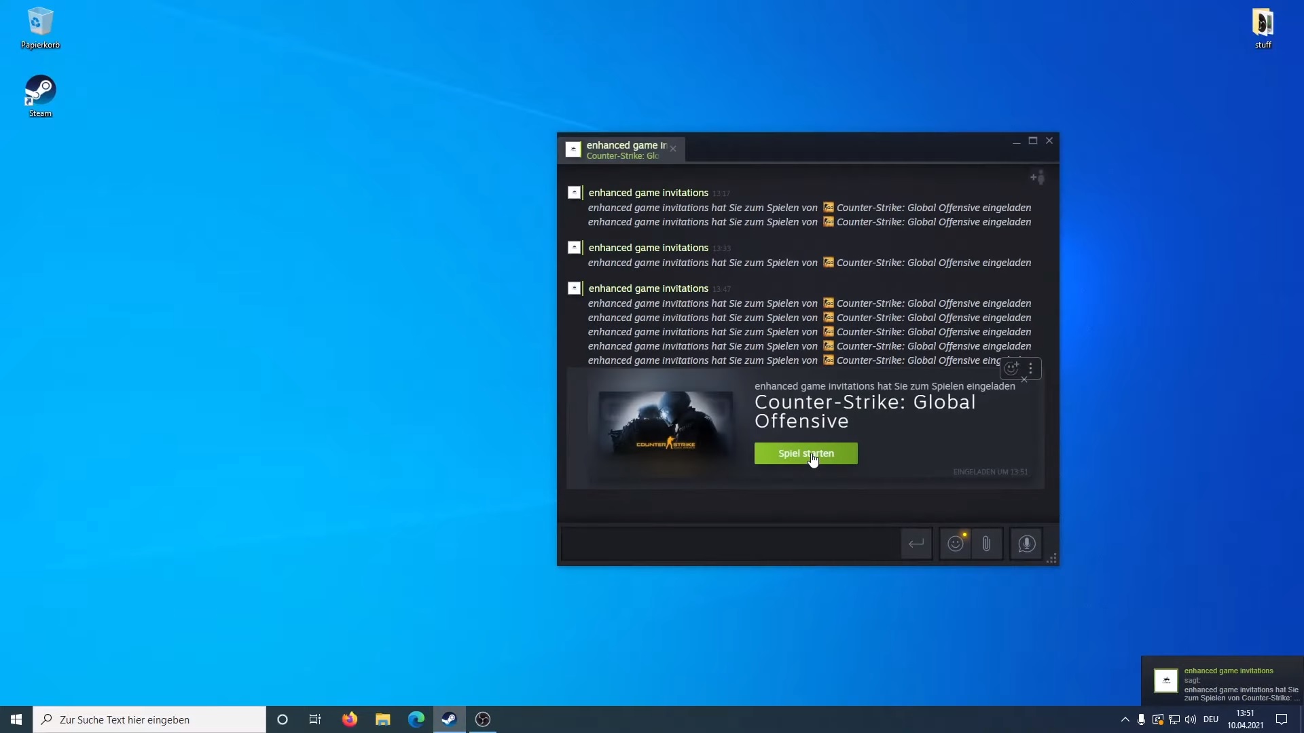Click the taskbar search box
1304x733 pixels.
click(149, 719)
